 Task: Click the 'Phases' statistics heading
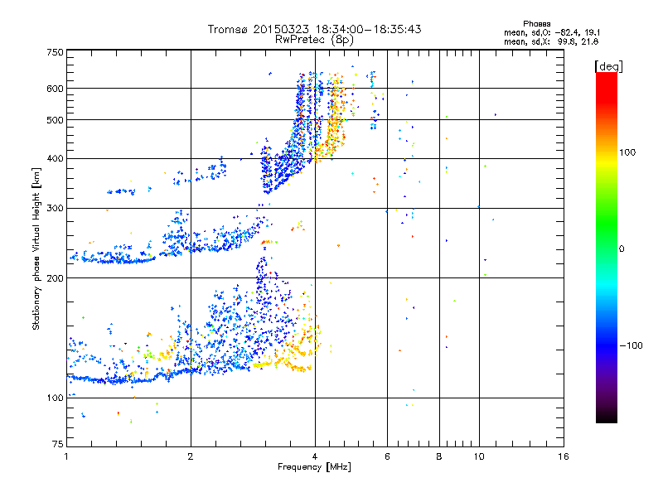pos(536,24)
